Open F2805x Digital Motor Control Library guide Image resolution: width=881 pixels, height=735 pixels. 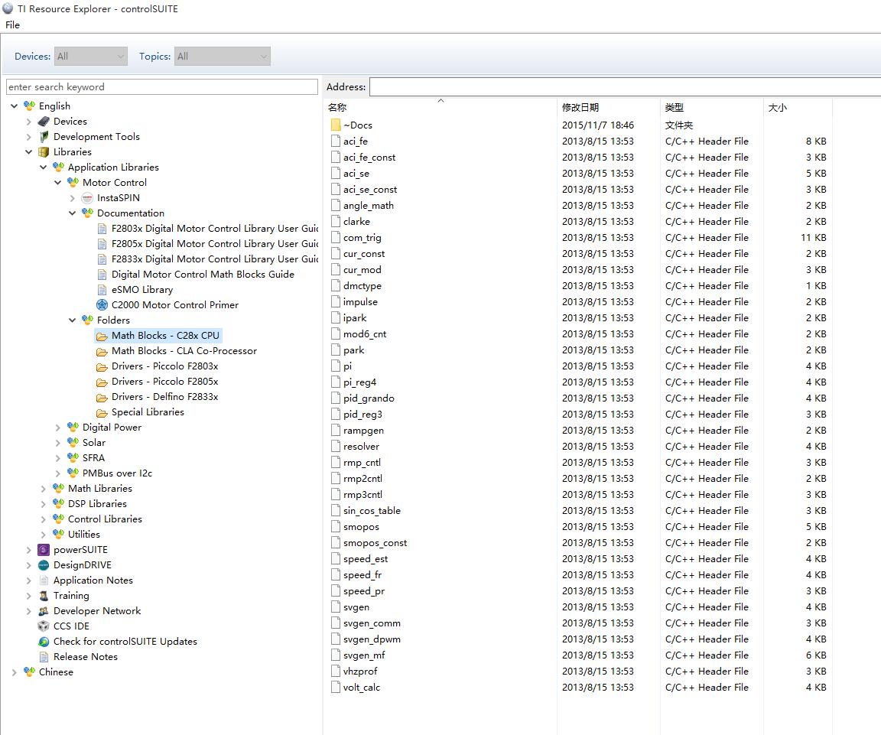215,243
